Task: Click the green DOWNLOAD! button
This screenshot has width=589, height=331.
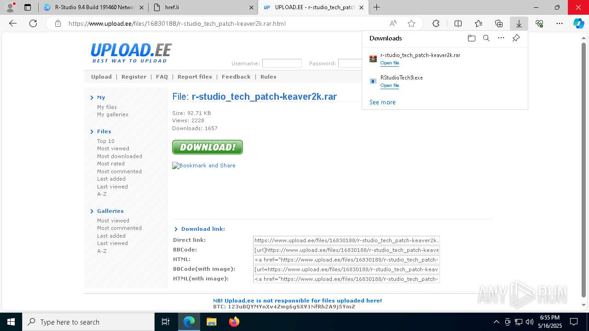Action: pyautogui.click(x=208, y=147)
